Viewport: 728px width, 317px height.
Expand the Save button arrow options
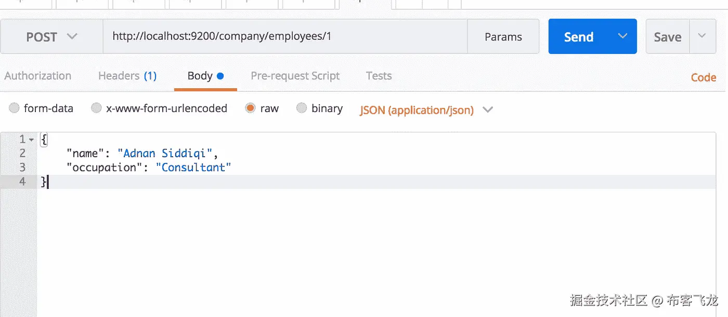coord(702,36)
